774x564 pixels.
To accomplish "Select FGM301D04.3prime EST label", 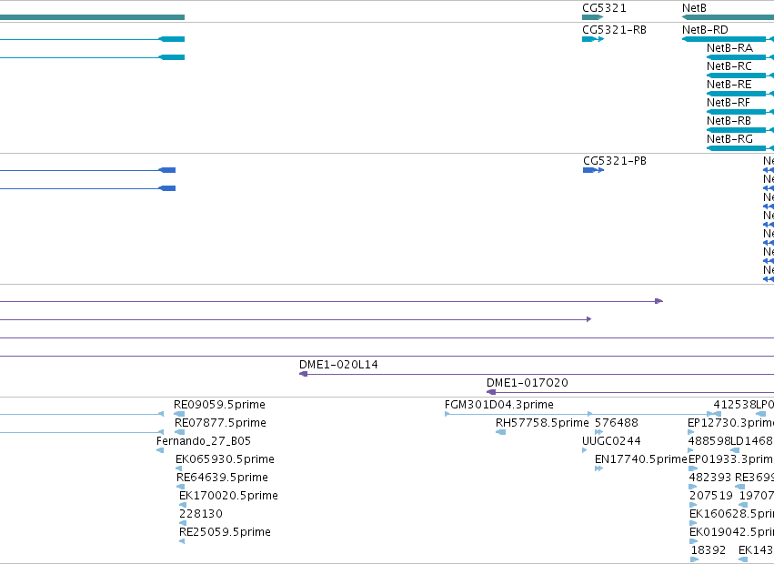I will pos(499,405).
